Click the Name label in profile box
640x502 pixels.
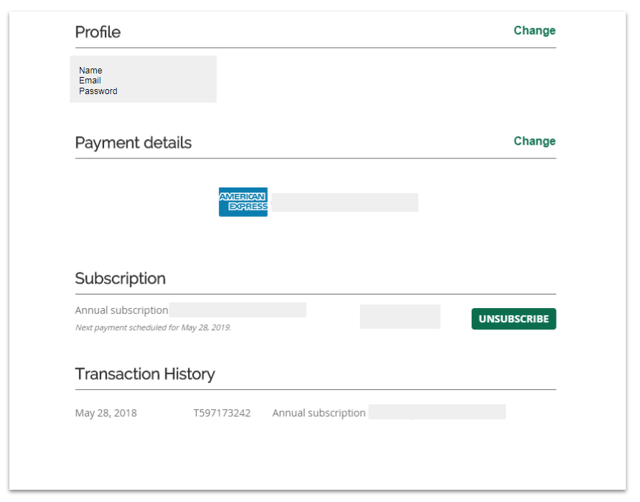[91, 71]
